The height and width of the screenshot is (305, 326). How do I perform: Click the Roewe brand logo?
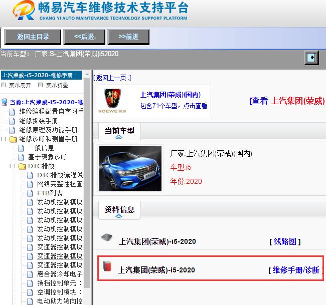click(112, 101)
